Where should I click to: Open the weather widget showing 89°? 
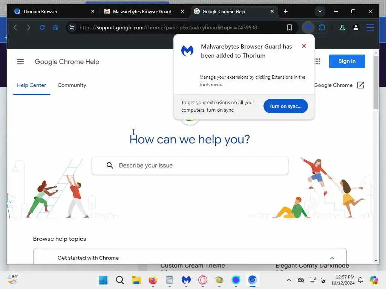13,280
